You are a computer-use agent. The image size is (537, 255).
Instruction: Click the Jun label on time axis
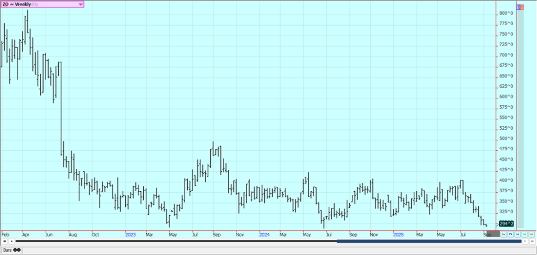(x=49, y=235)
